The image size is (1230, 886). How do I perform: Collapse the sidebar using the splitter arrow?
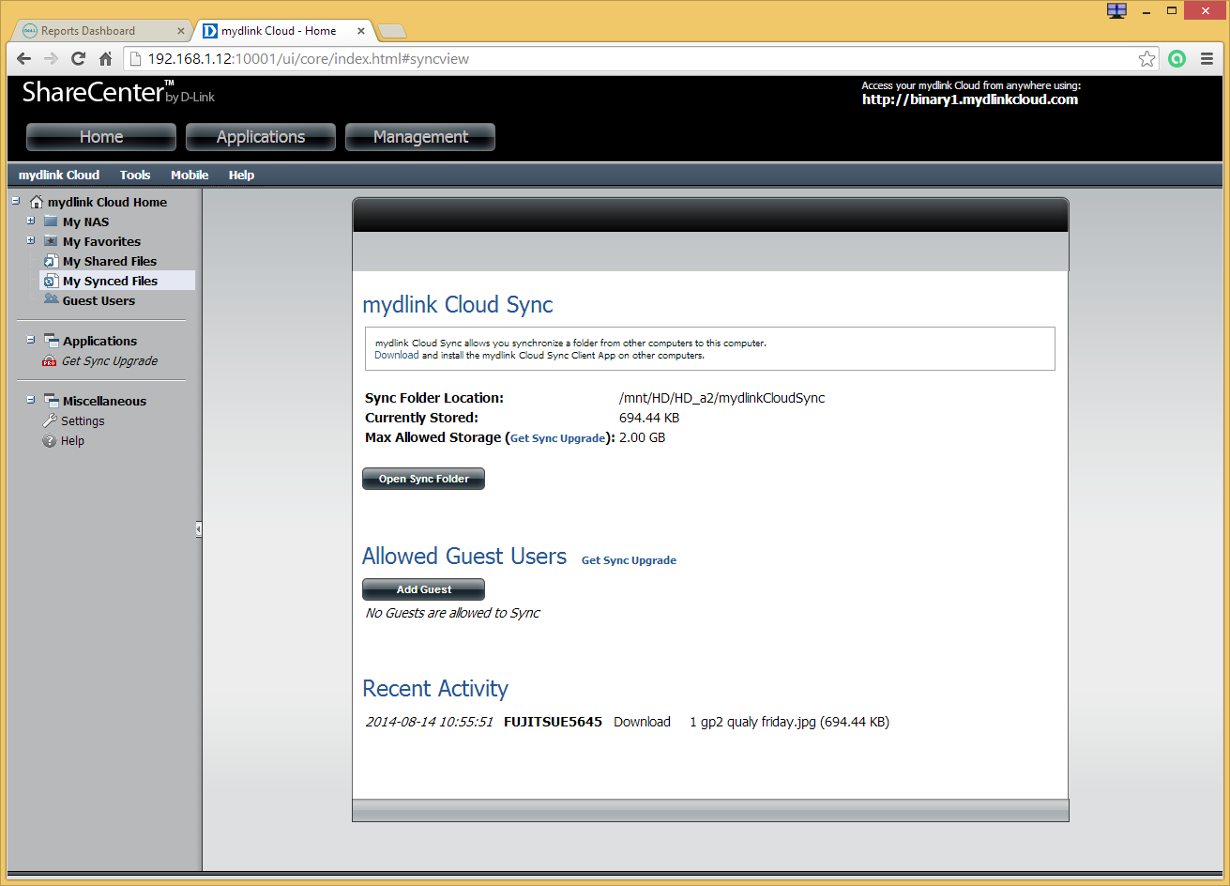click(199, 529)
